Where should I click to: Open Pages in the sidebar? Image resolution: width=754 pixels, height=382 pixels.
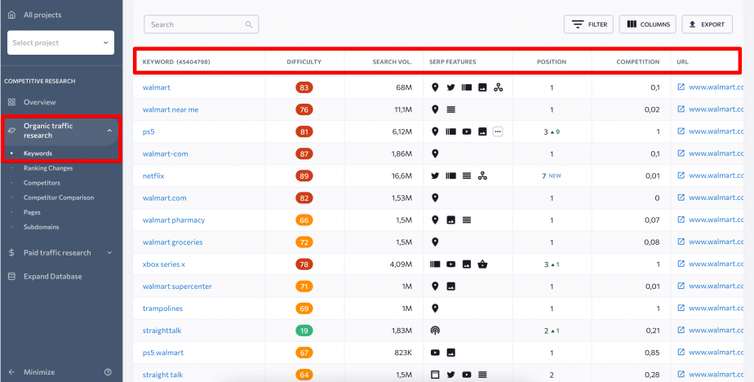32,212
